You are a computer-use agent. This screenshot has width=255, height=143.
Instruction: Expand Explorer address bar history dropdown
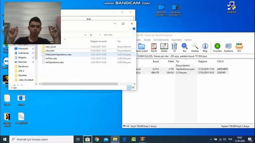[x=85, y=35]
